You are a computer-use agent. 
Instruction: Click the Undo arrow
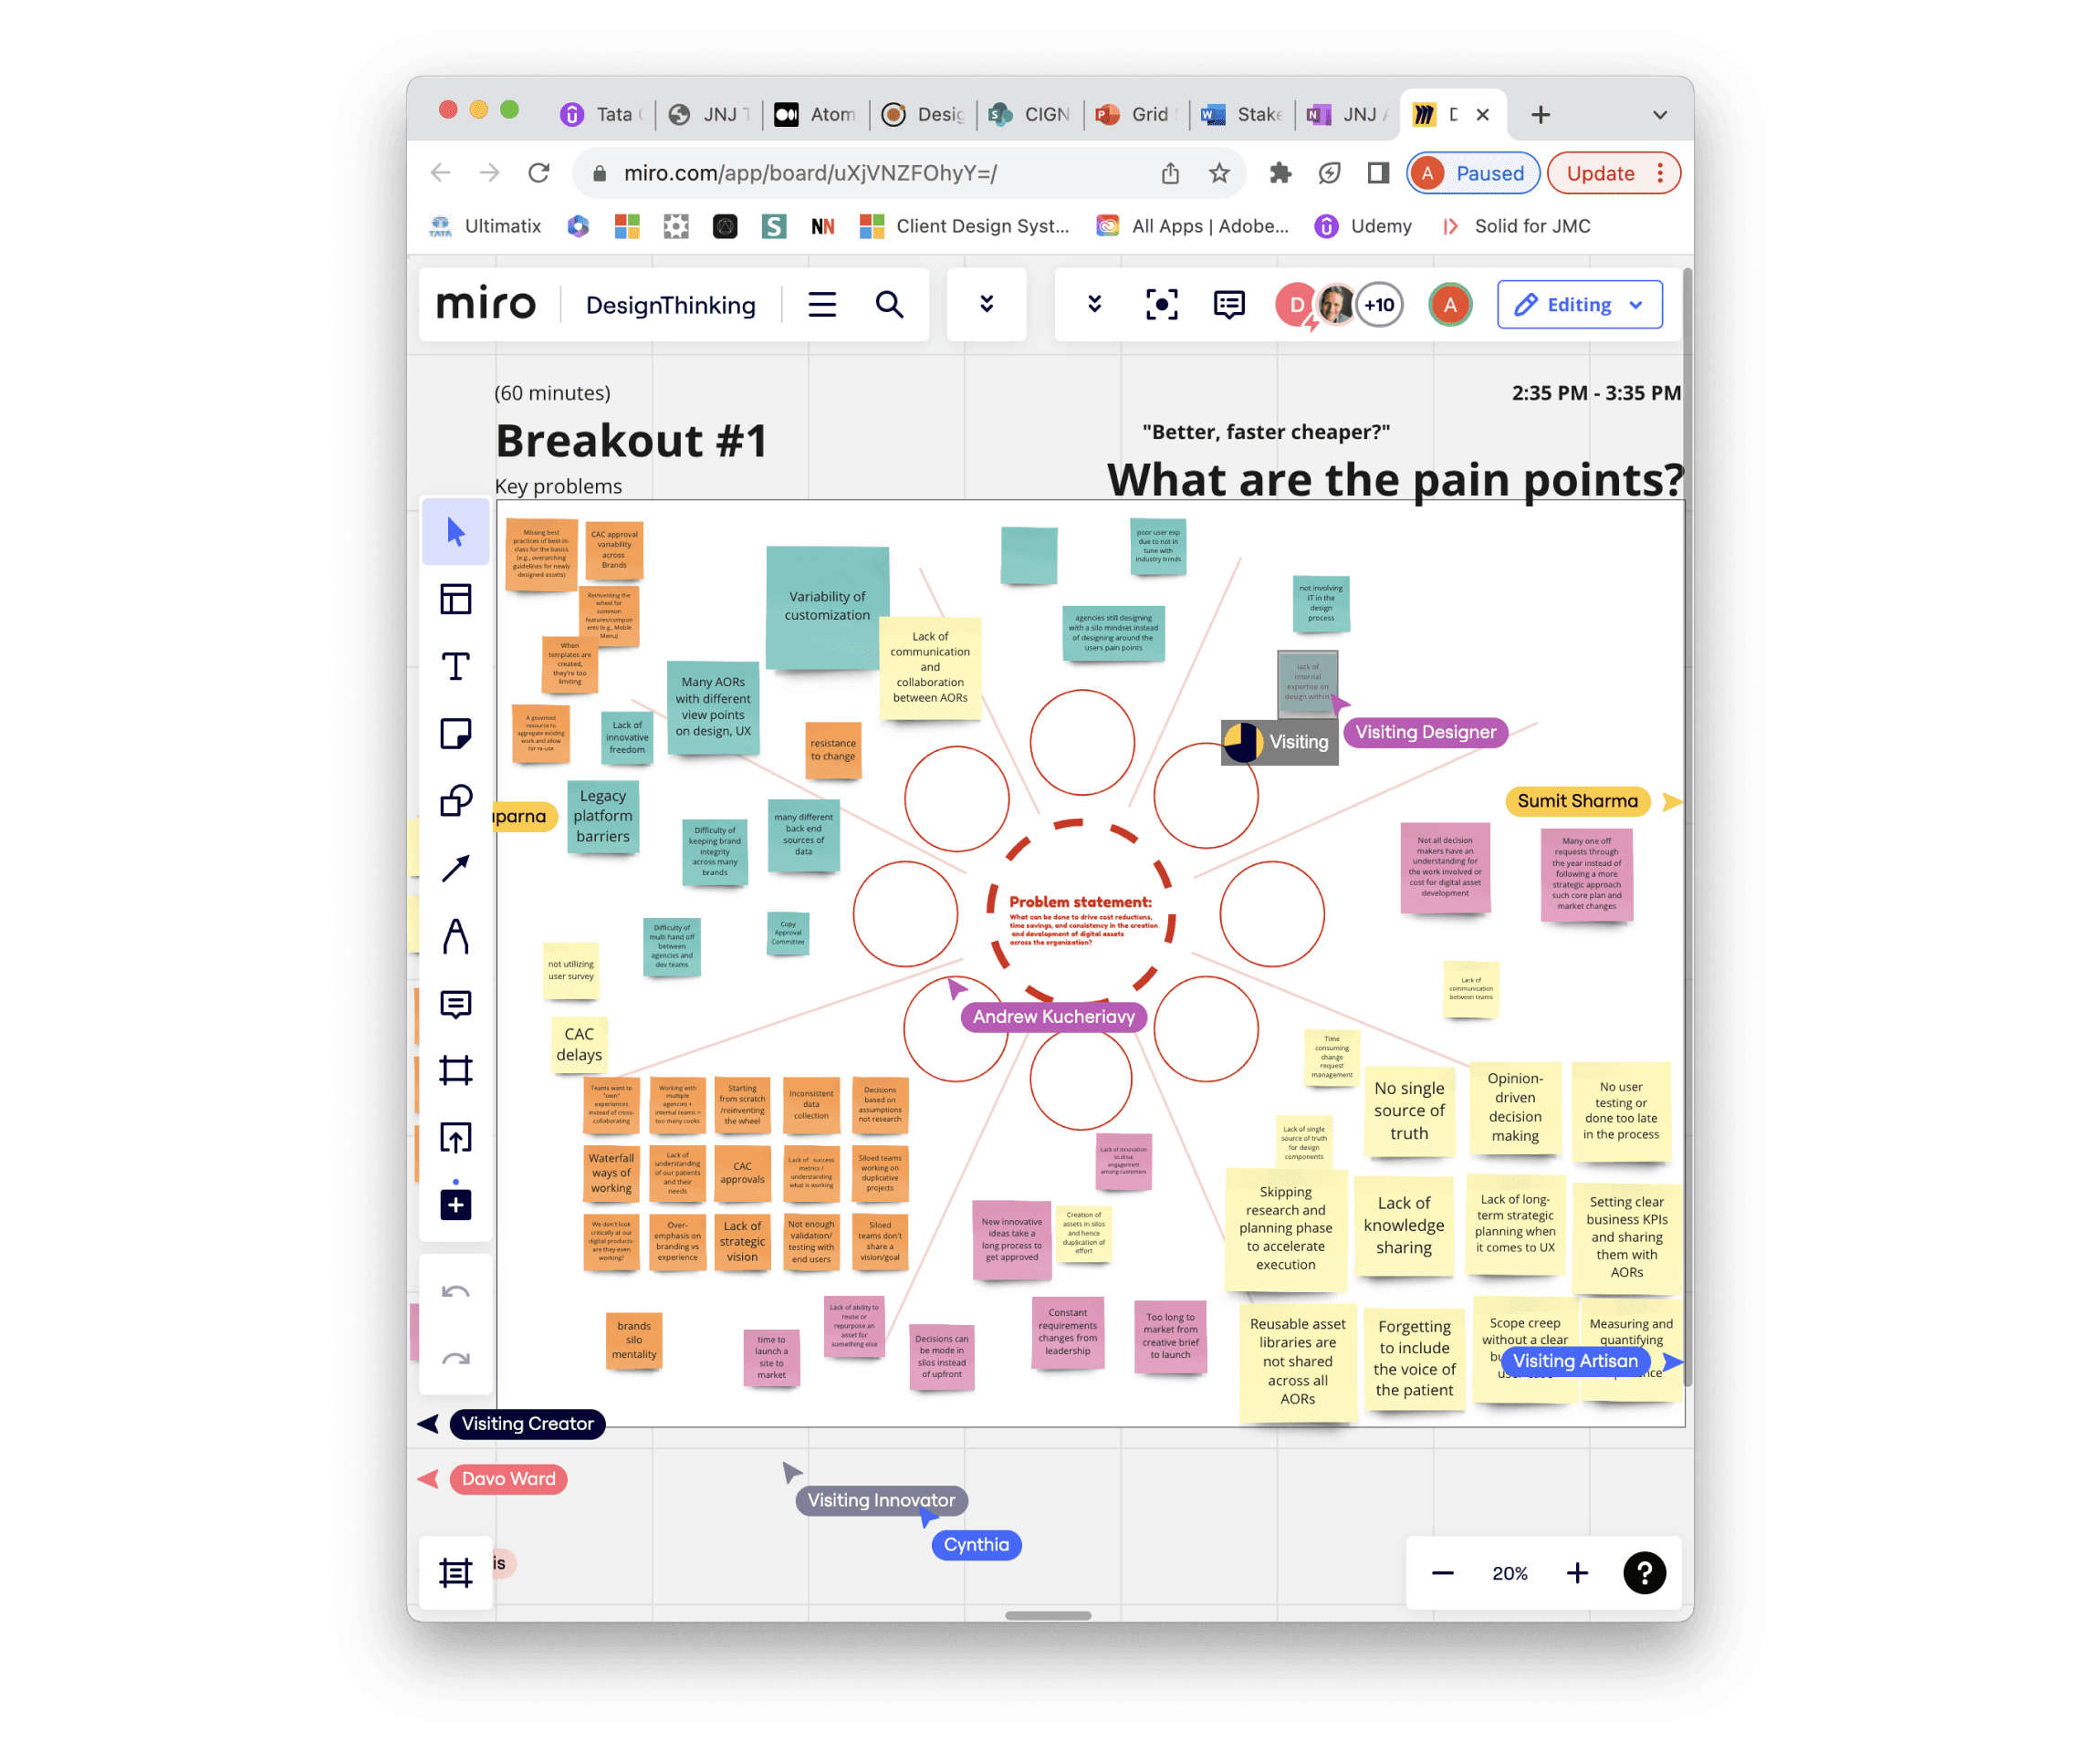456,1292
